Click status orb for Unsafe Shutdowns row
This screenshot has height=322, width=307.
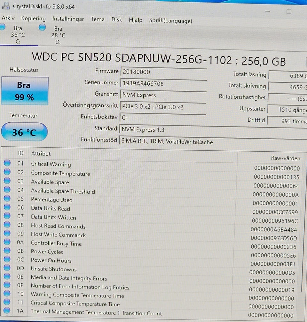coord(7,268)
